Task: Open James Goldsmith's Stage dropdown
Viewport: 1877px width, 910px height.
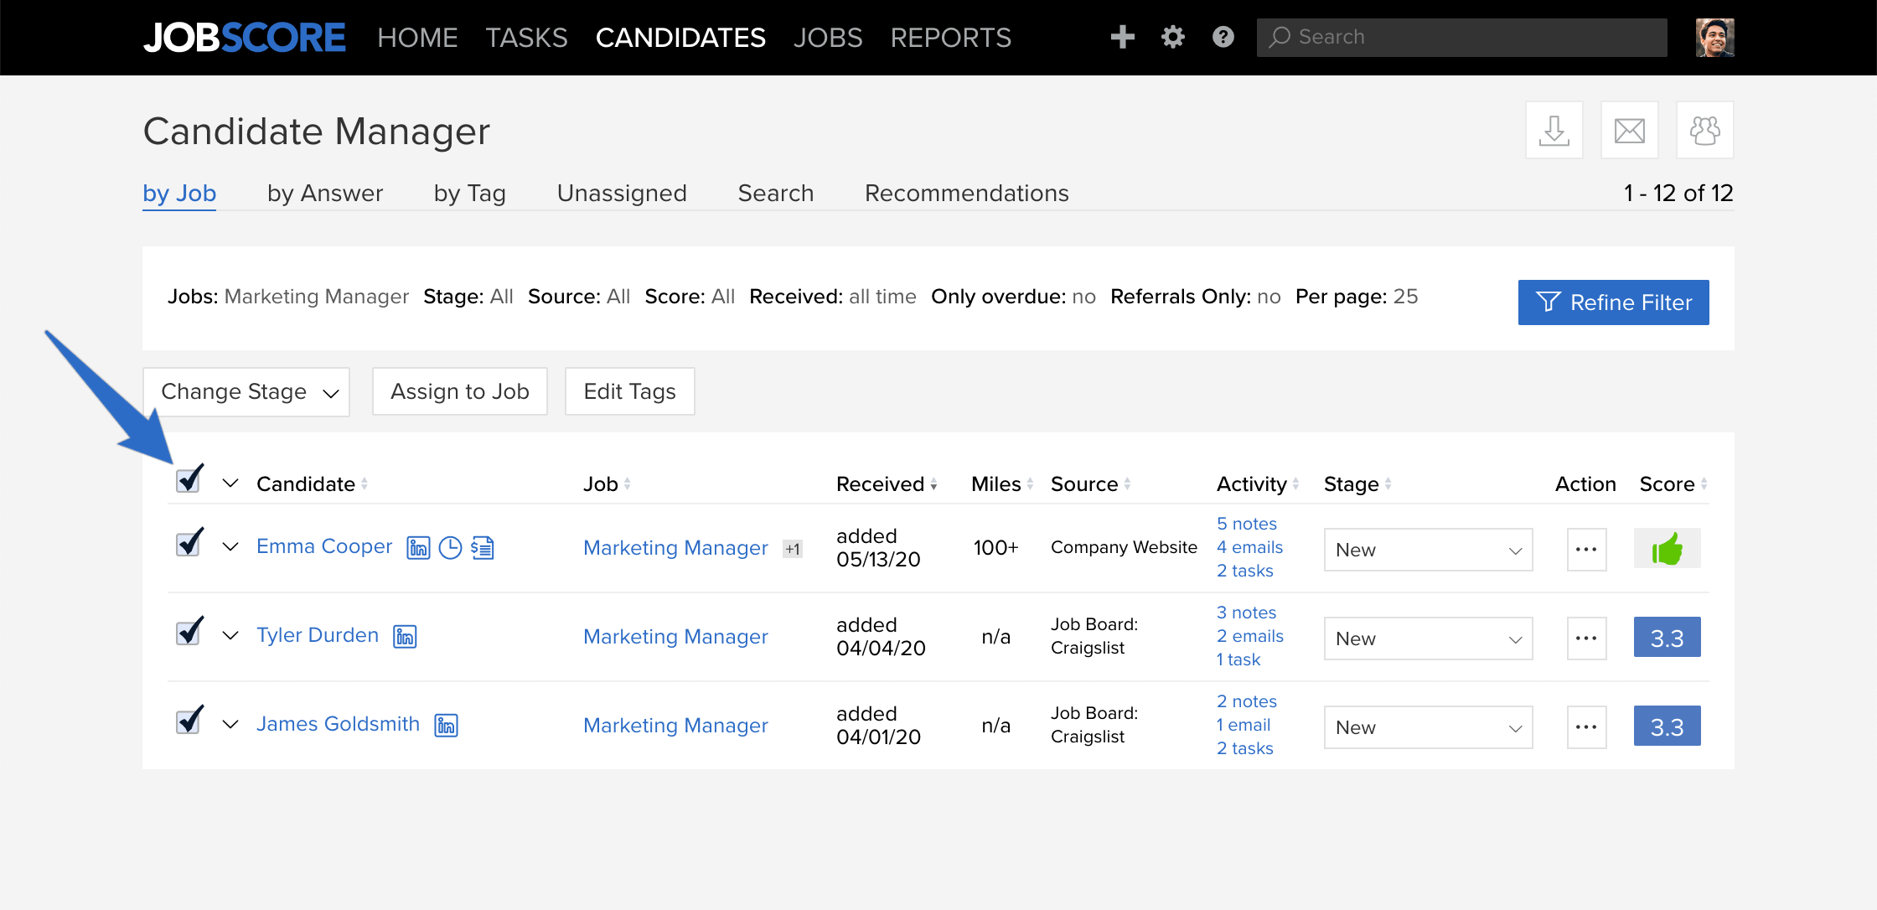Action: [1428, 727]
